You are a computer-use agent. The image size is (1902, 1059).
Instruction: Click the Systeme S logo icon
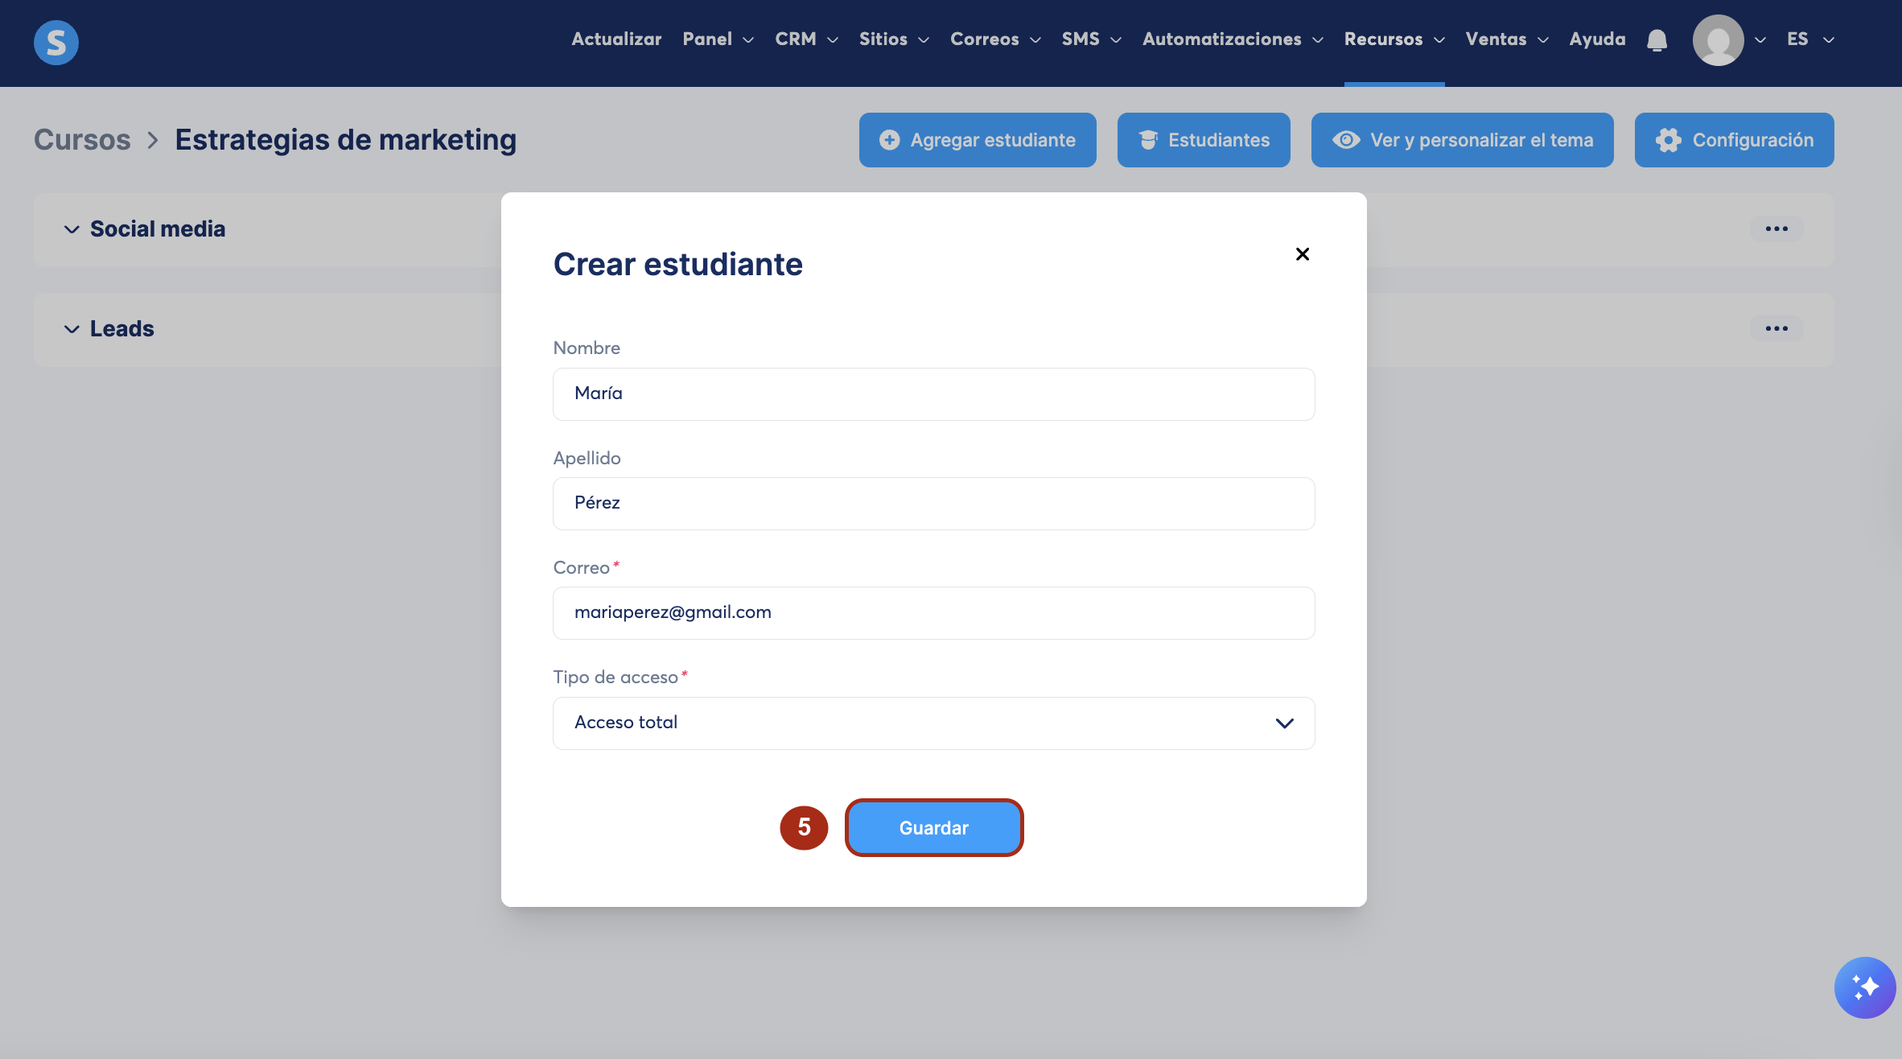click(x=56, y=42)
